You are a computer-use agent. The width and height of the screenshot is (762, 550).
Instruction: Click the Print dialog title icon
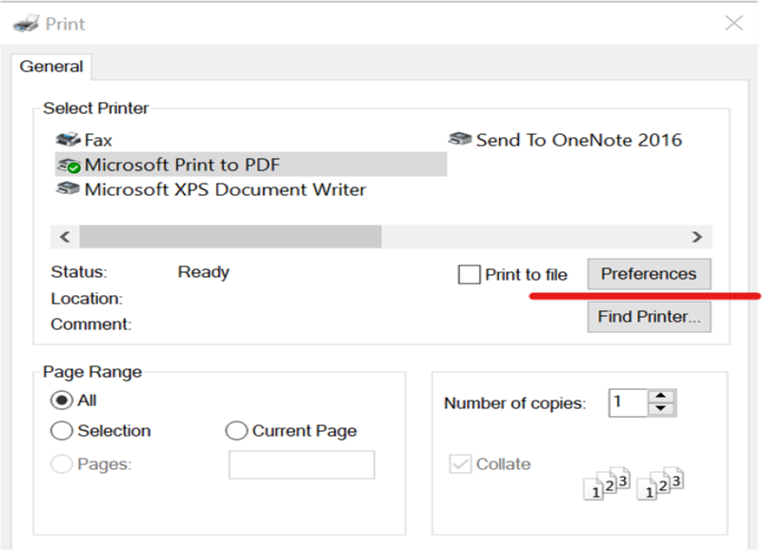point(26,23)
